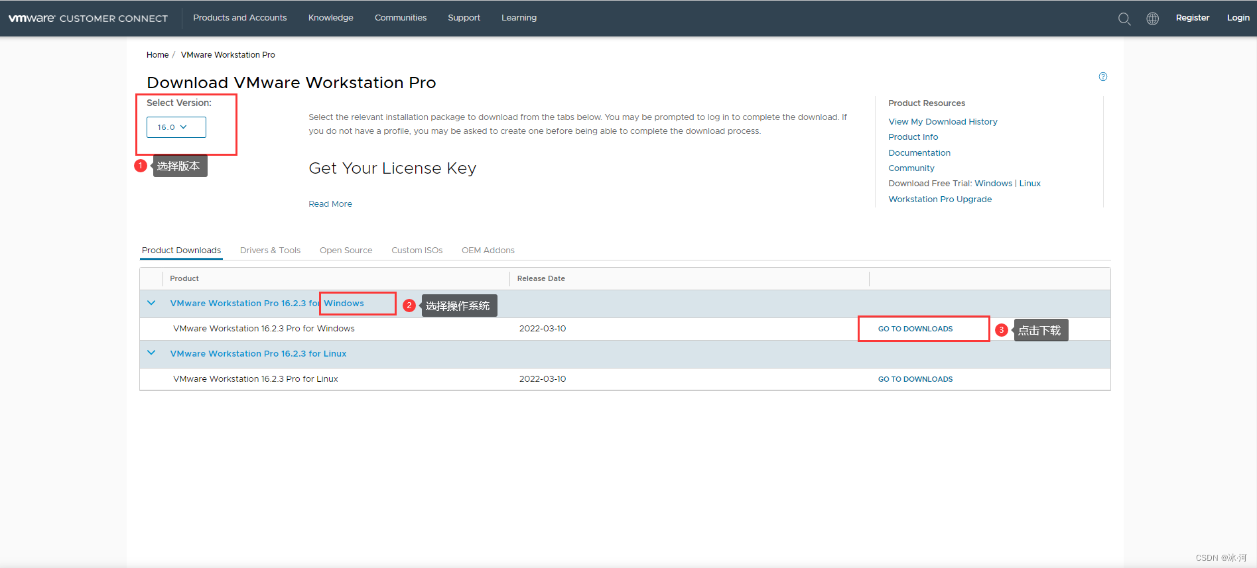Open the search magnifier icon
The height and width of the screenshot is (568, 1257).
[1124, 19]
